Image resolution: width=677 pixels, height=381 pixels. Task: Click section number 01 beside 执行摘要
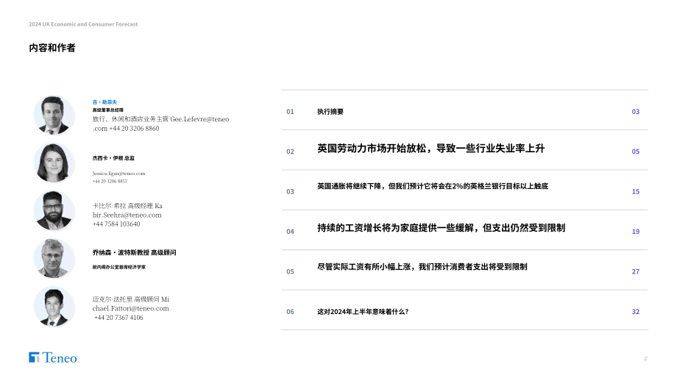point(290,112)
